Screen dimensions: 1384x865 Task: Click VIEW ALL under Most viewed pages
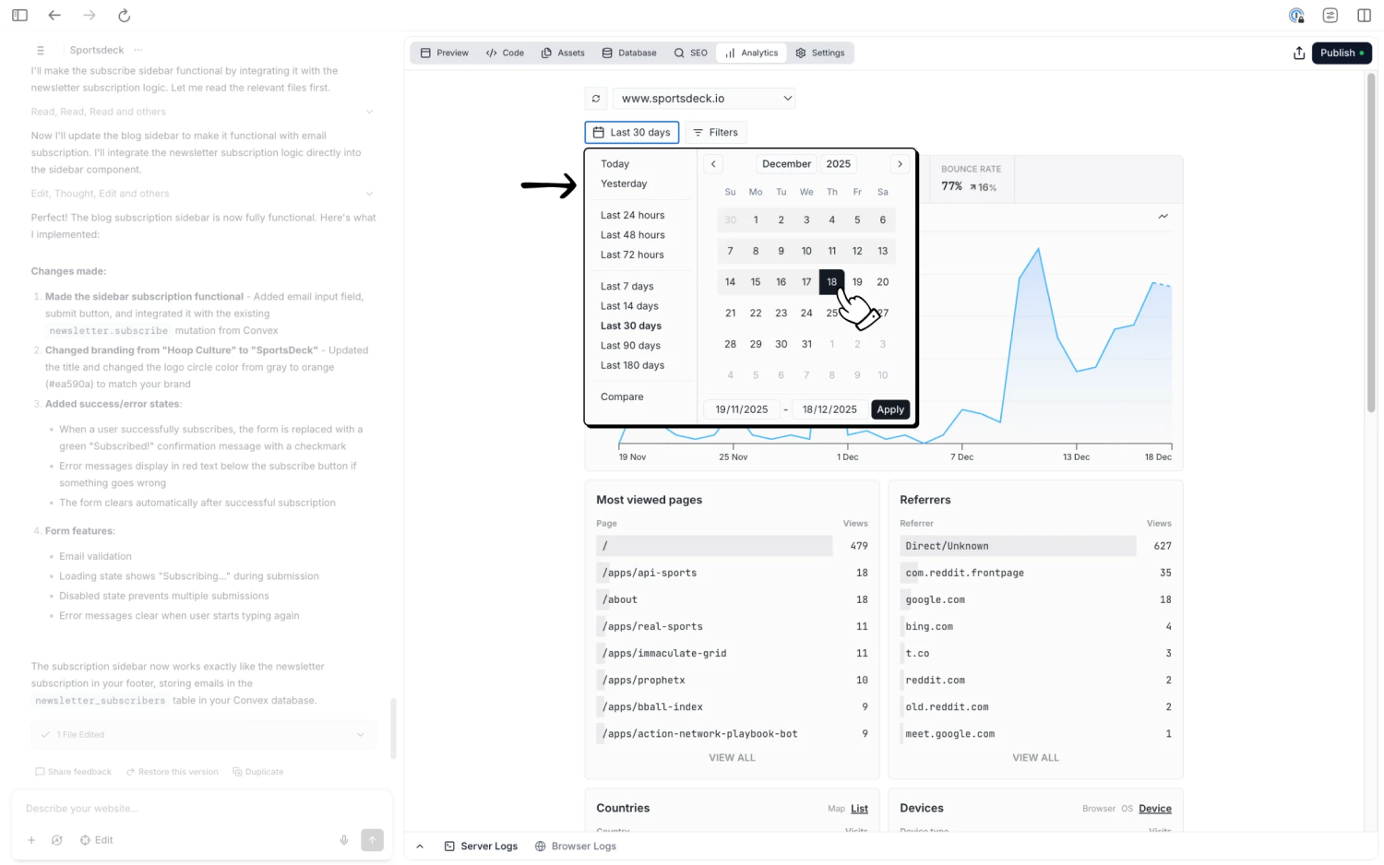732,758
